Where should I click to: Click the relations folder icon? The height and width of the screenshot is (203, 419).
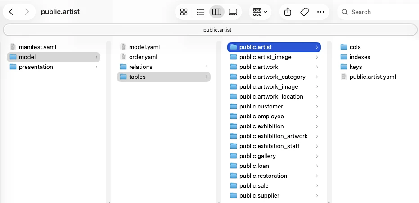pos(123,67)
